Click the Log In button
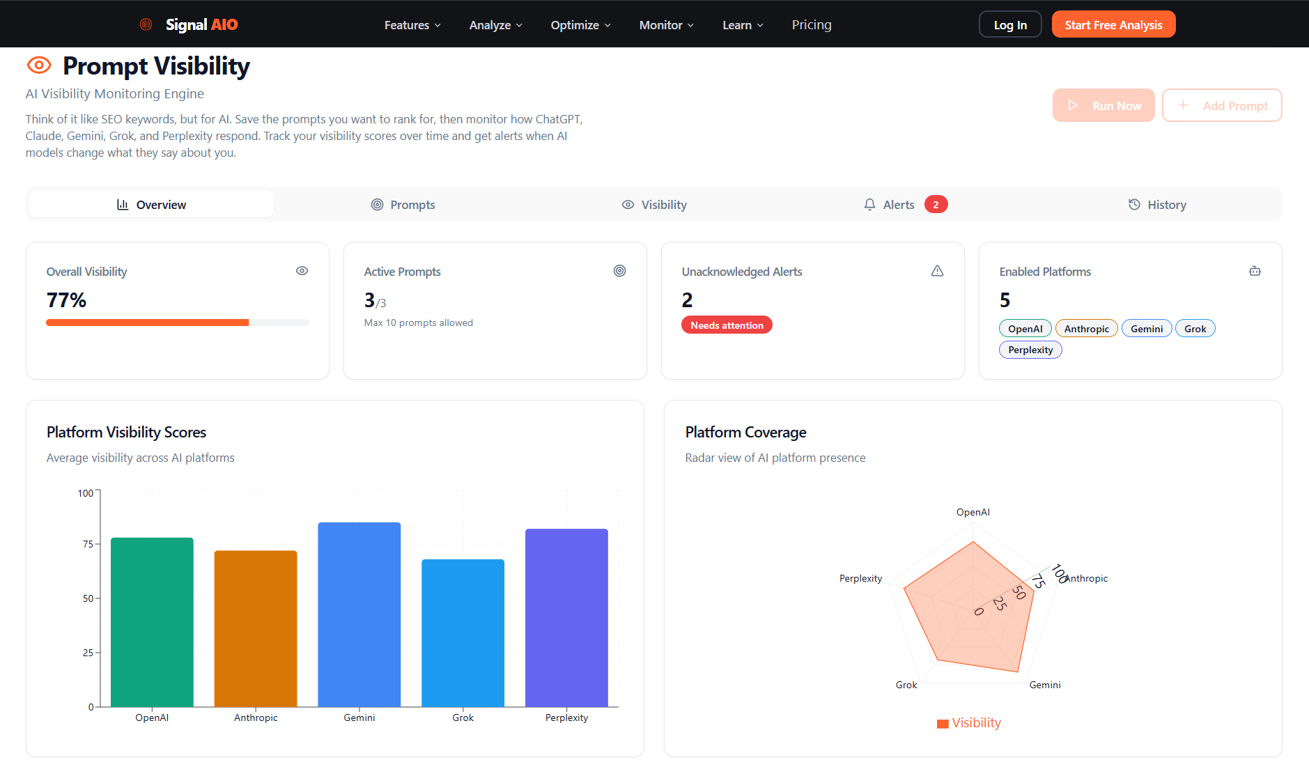This screenshot has height=776, width=1309. (x=1010, y=24)
